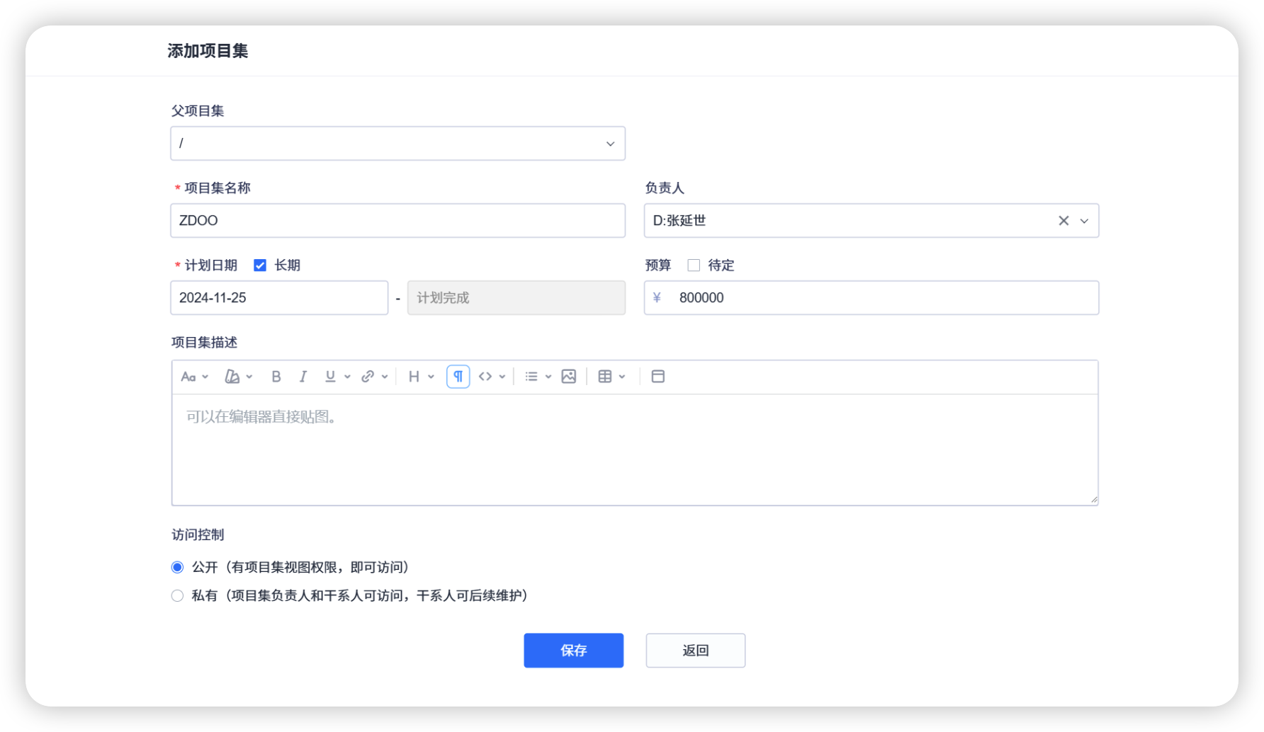The height and width of the screenshot is (732, 1264).
Task: Click the budget amount field 800000
Action: [871, 298]
